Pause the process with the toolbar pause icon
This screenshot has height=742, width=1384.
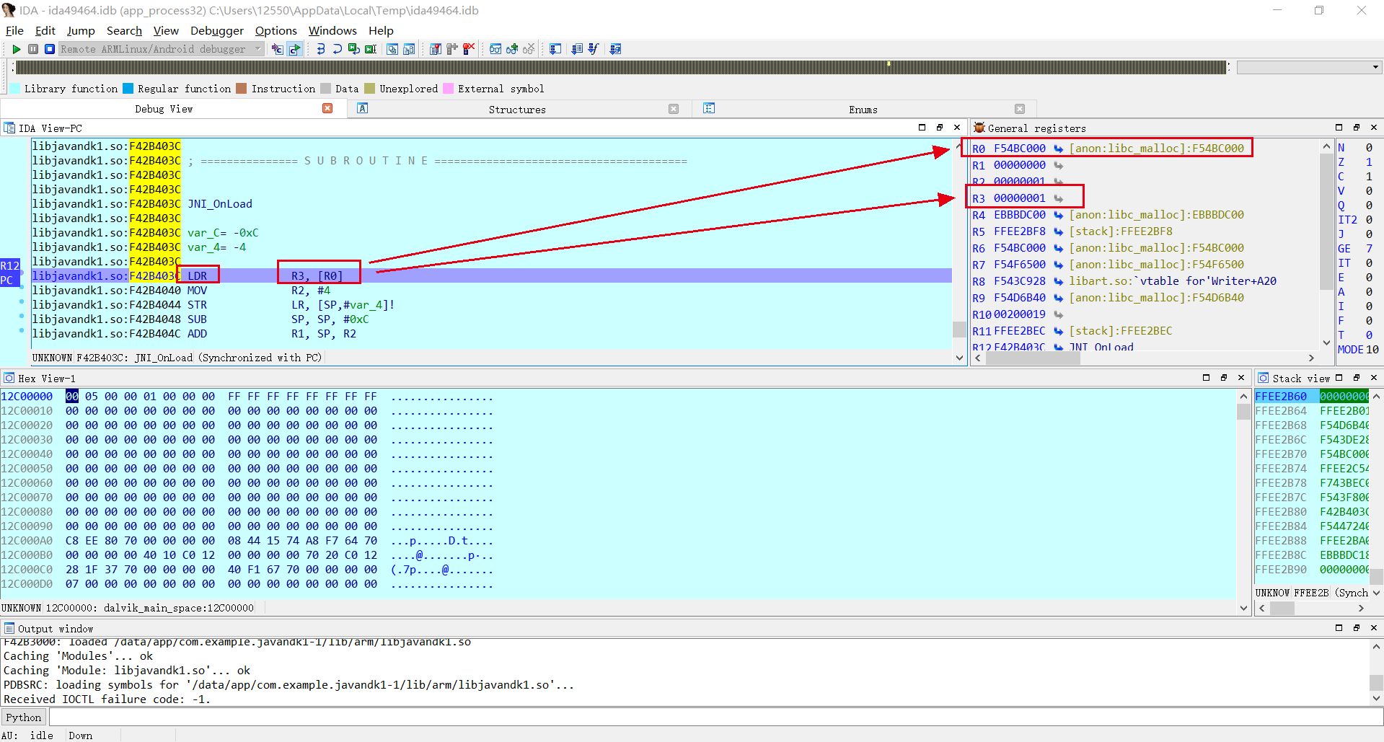click(x=33, y=49)
